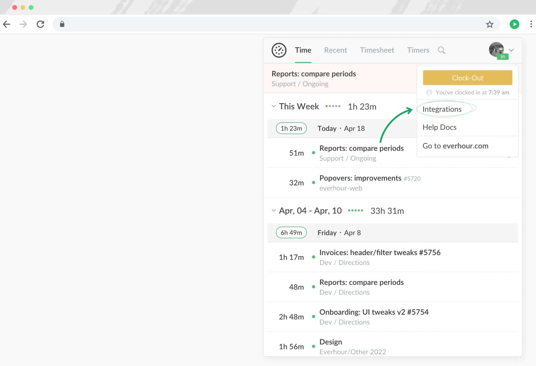Click the info icon beside the clocked-in time
The width and height of the screenshot is (536, 366).
[x=429, y=92]
